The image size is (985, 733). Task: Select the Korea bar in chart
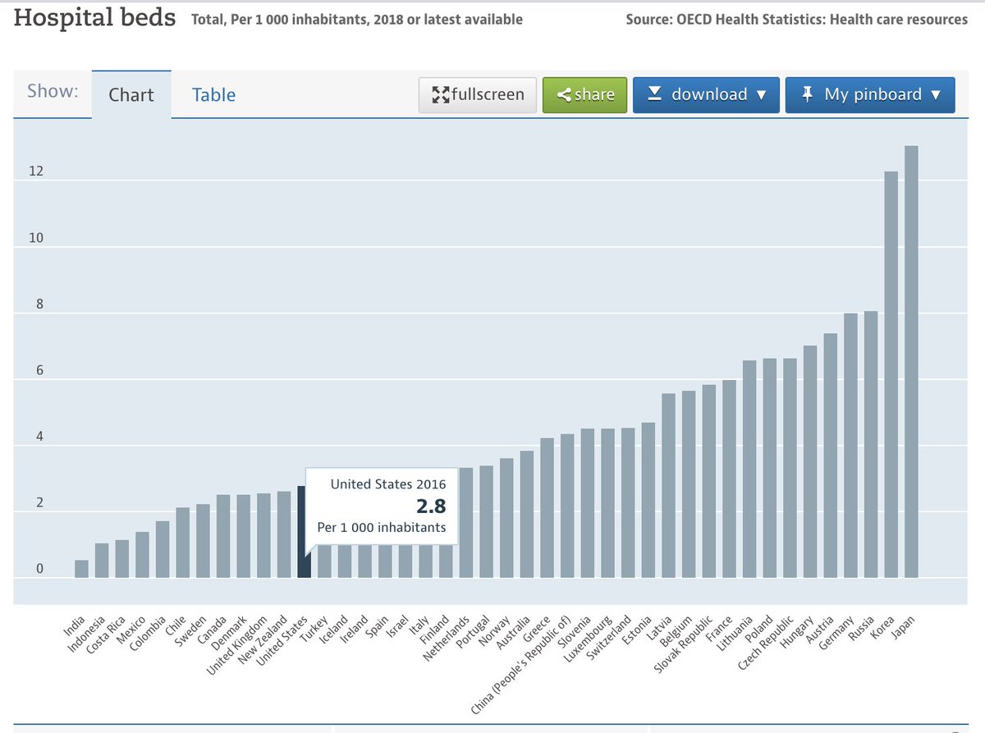pos(891,374)
